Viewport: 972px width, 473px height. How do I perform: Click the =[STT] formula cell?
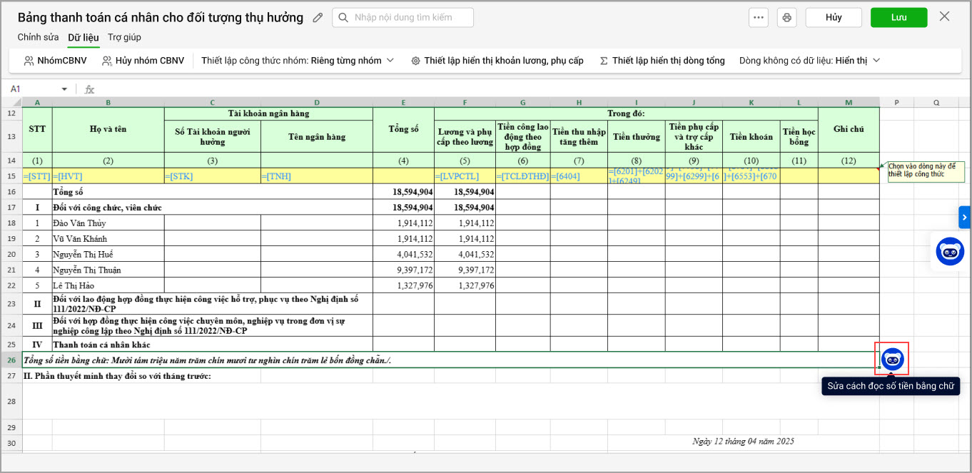tap(37, 176)
